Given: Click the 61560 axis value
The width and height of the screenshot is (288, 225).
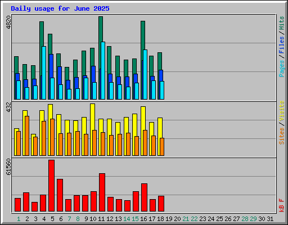Looking at the screenshot, I should (8, 167).
